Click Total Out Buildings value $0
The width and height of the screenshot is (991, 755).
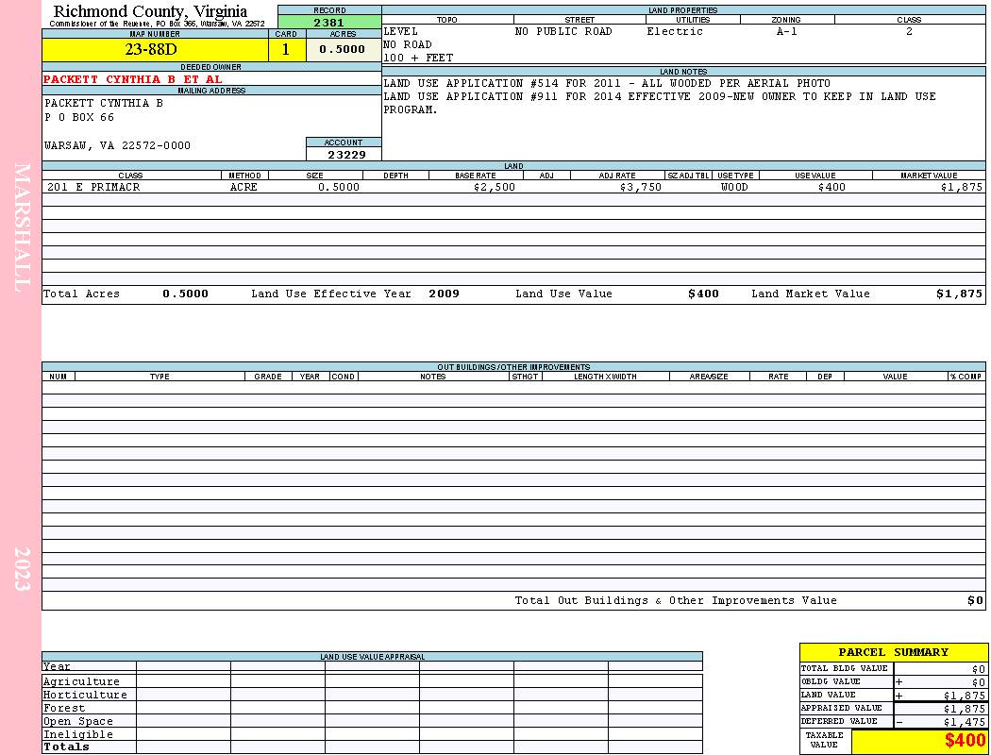(975, 601)
